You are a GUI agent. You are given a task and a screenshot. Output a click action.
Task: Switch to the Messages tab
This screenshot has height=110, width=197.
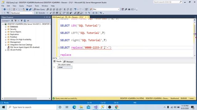(x=68, y=62)
